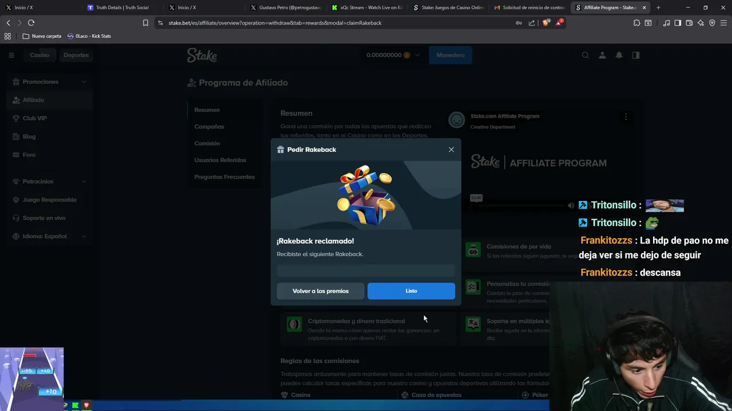
Task: Open saved passwords key icon
Action: click(x=519, y=23)
